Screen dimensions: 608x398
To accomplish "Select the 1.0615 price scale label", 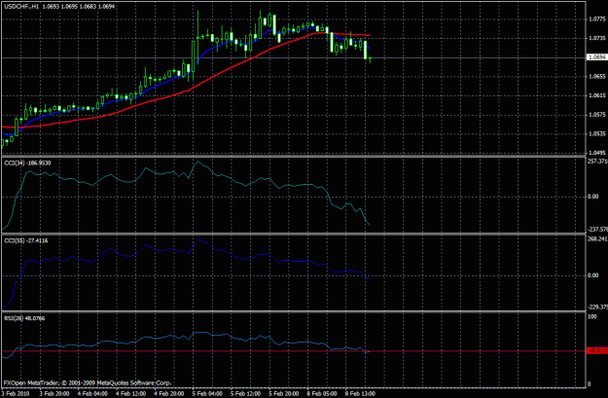I will click(597, 95).
